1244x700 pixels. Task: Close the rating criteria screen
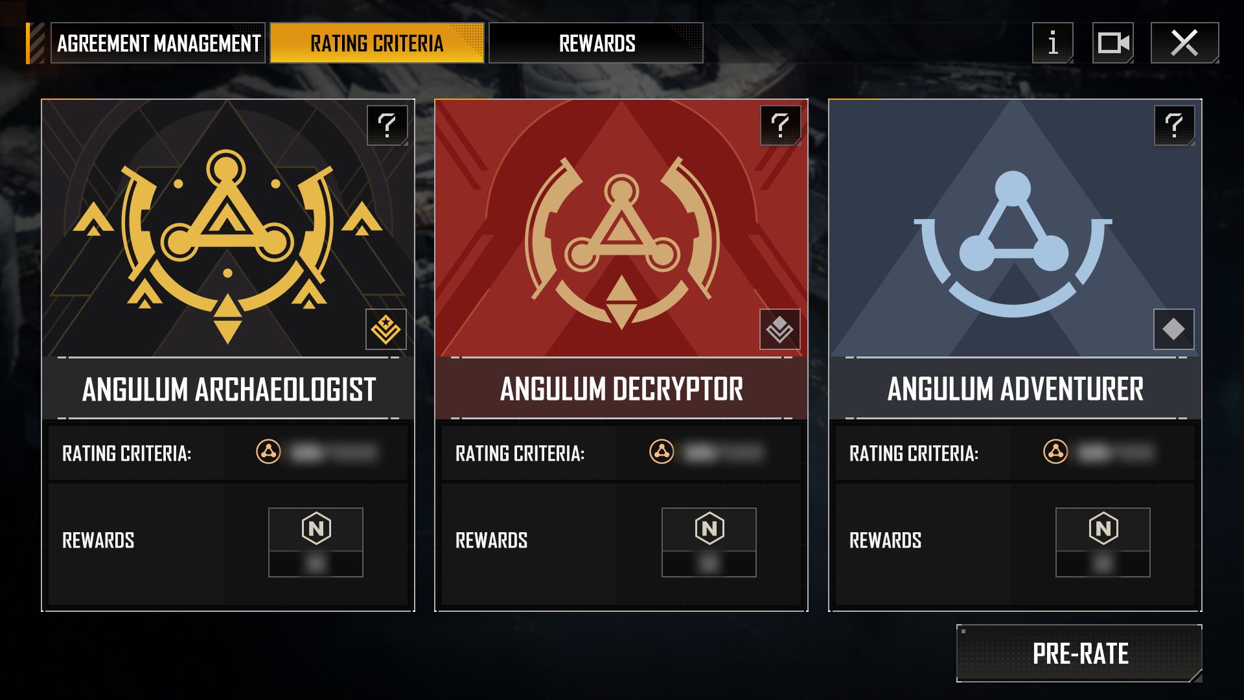point(1184,43)
